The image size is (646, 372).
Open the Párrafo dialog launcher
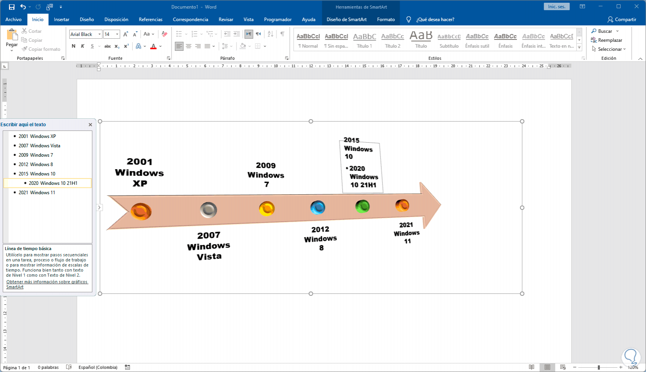coord(287,58)
